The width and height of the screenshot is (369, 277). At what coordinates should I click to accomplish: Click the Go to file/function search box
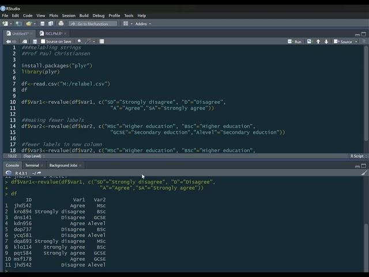point(93,24)
